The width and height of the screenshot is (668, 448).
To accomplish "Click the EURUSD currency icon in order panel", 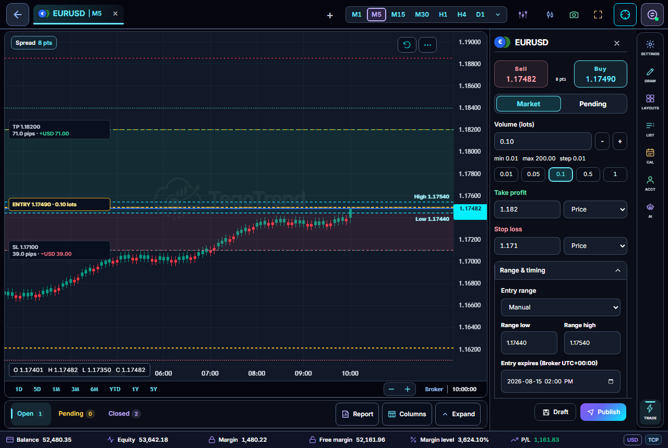I will [502, 42].
